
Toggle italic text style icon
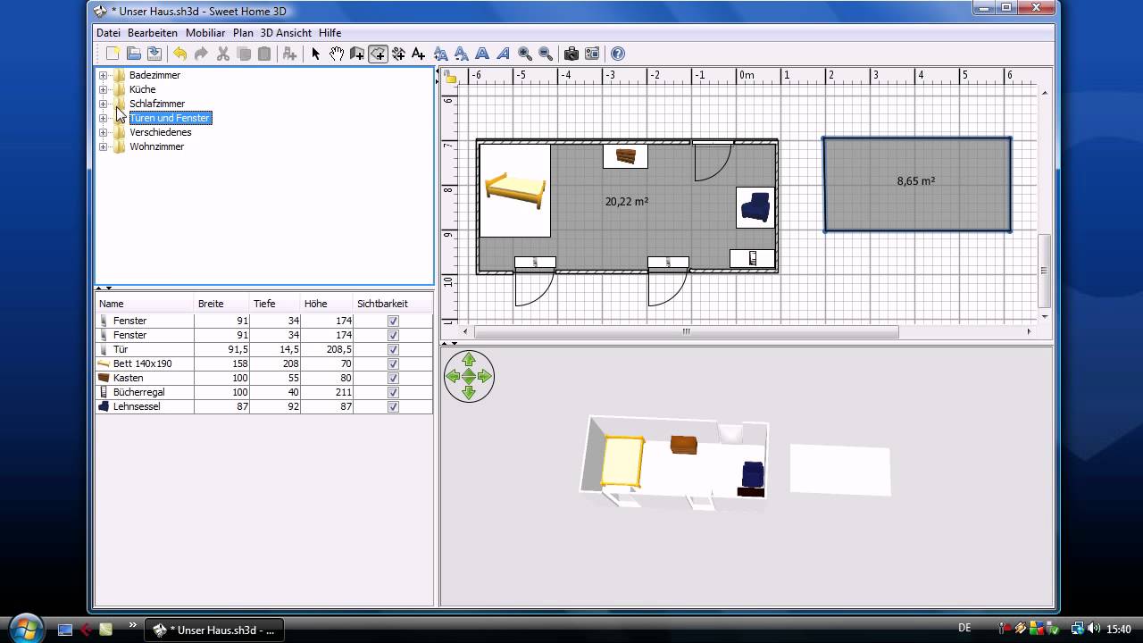point(504,54)
